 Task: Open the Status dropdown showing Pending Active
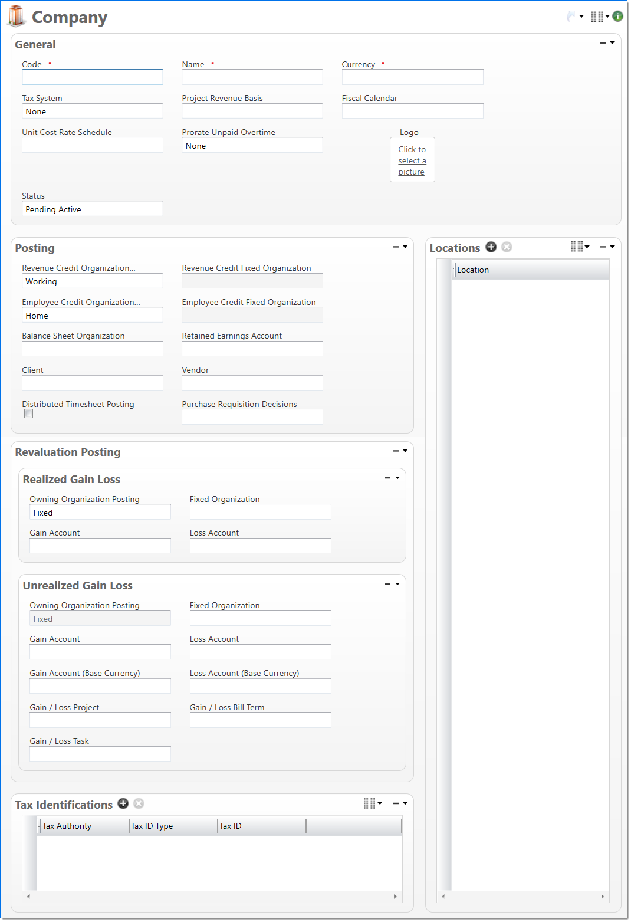92,209
